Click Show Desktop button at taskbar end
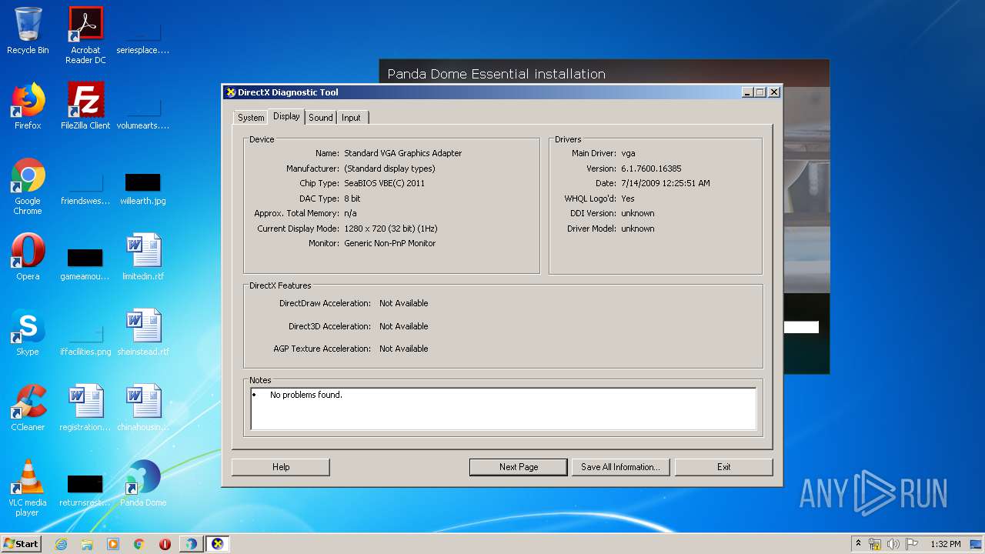Viewport: 985px width, 554px height. coord(976,544)
